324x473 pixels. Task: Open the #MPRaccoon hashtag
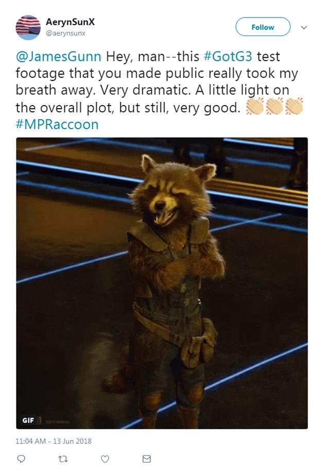(57, 124)
